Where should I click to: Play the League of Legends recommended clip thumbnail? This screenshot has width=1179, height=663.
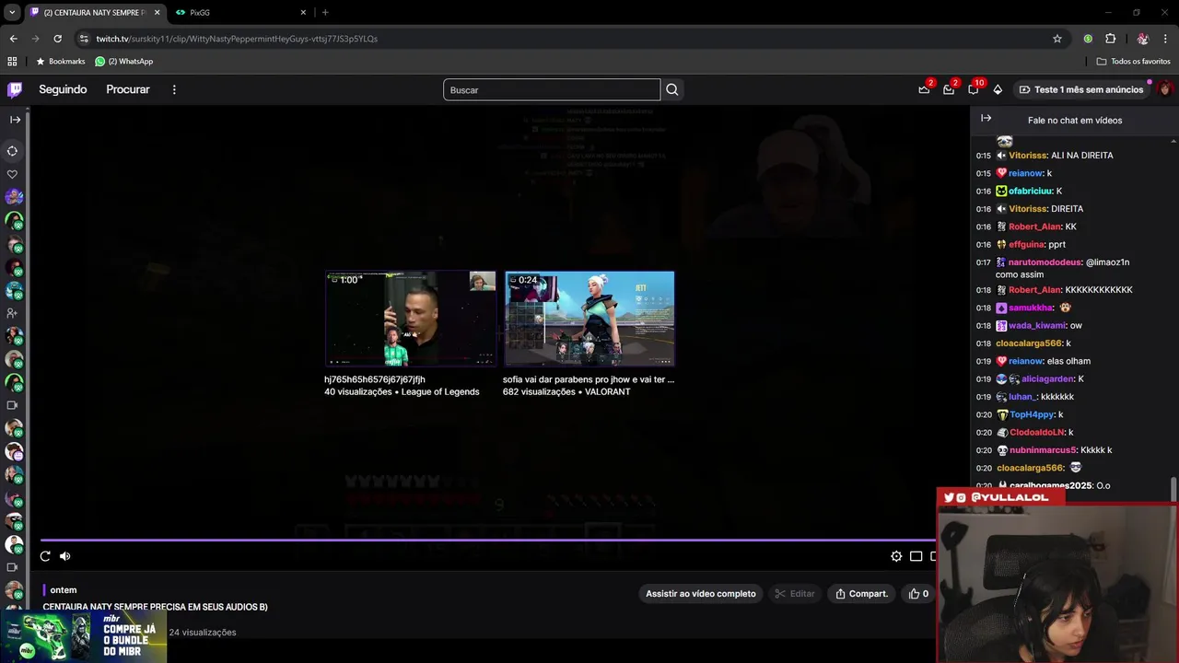[410, 319]
